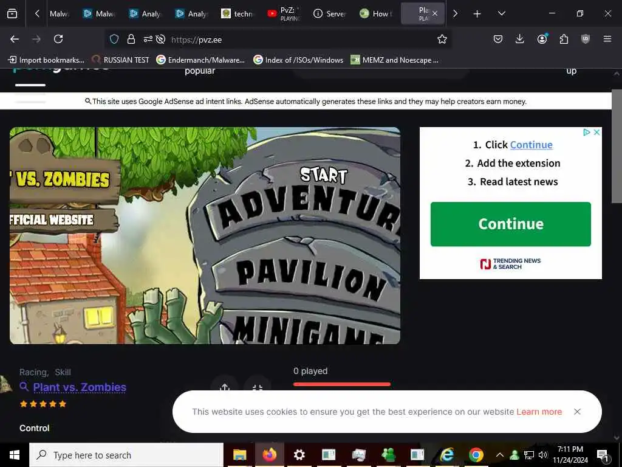Click the taskbar clock showing 7:11 PM
The image size is (622, 467).
pyautogui.click(x=570, y=455)
